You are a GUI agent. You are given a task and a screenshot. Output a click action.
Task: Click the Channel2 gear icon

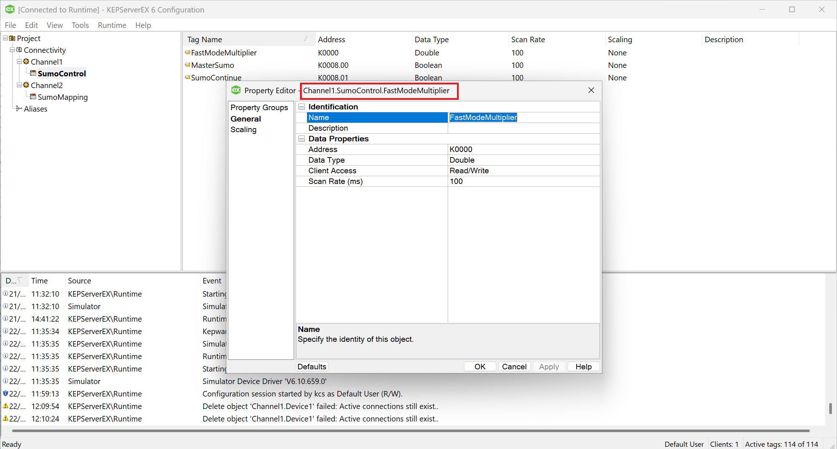[x=26, y=85]
